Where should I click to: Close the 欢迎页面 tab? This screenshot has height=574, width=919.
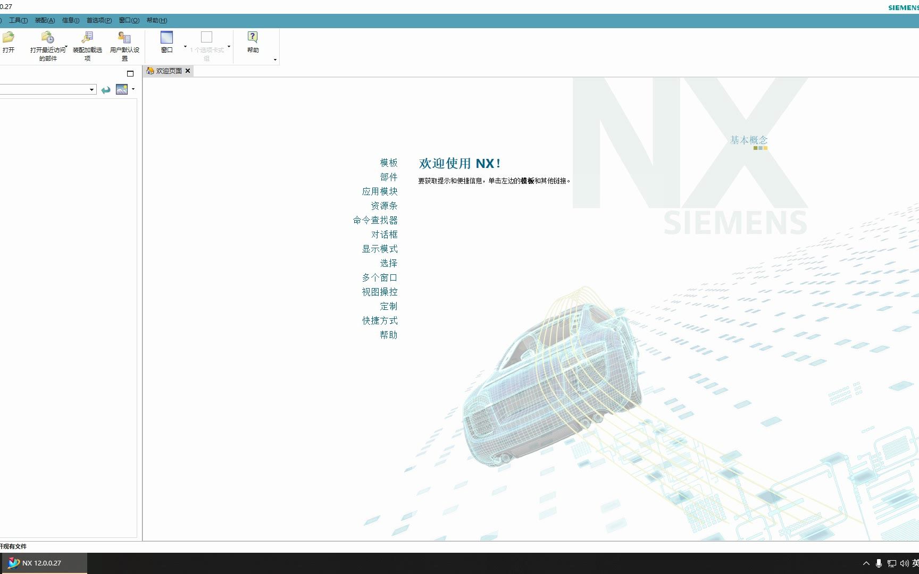click(x=187, y=71)
